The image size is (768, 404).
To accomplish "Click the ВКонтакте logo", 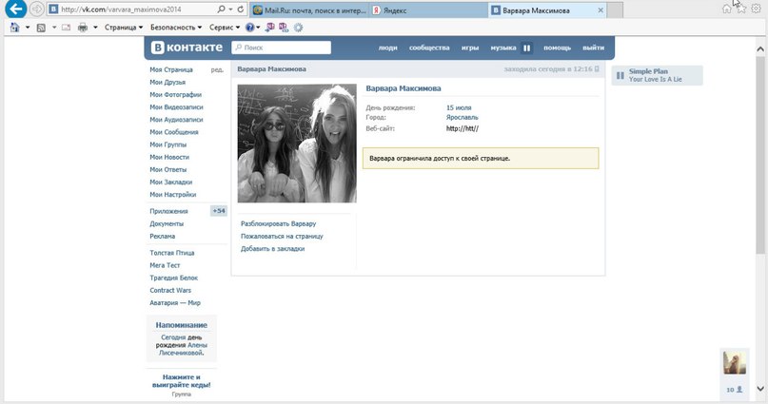I will (187, 48).
